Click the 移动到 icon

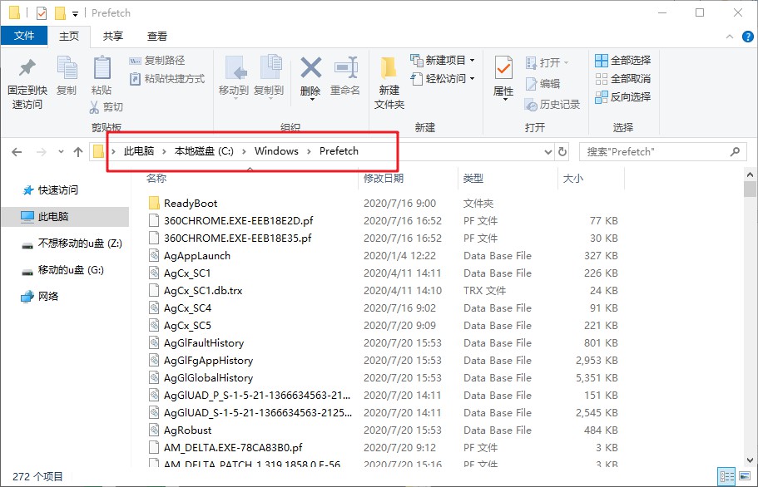coord(236,68)
